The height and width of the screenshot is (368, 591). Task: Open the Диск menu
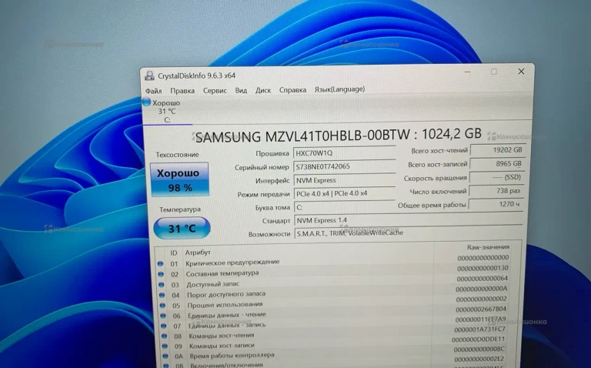[x=263, y=90]
